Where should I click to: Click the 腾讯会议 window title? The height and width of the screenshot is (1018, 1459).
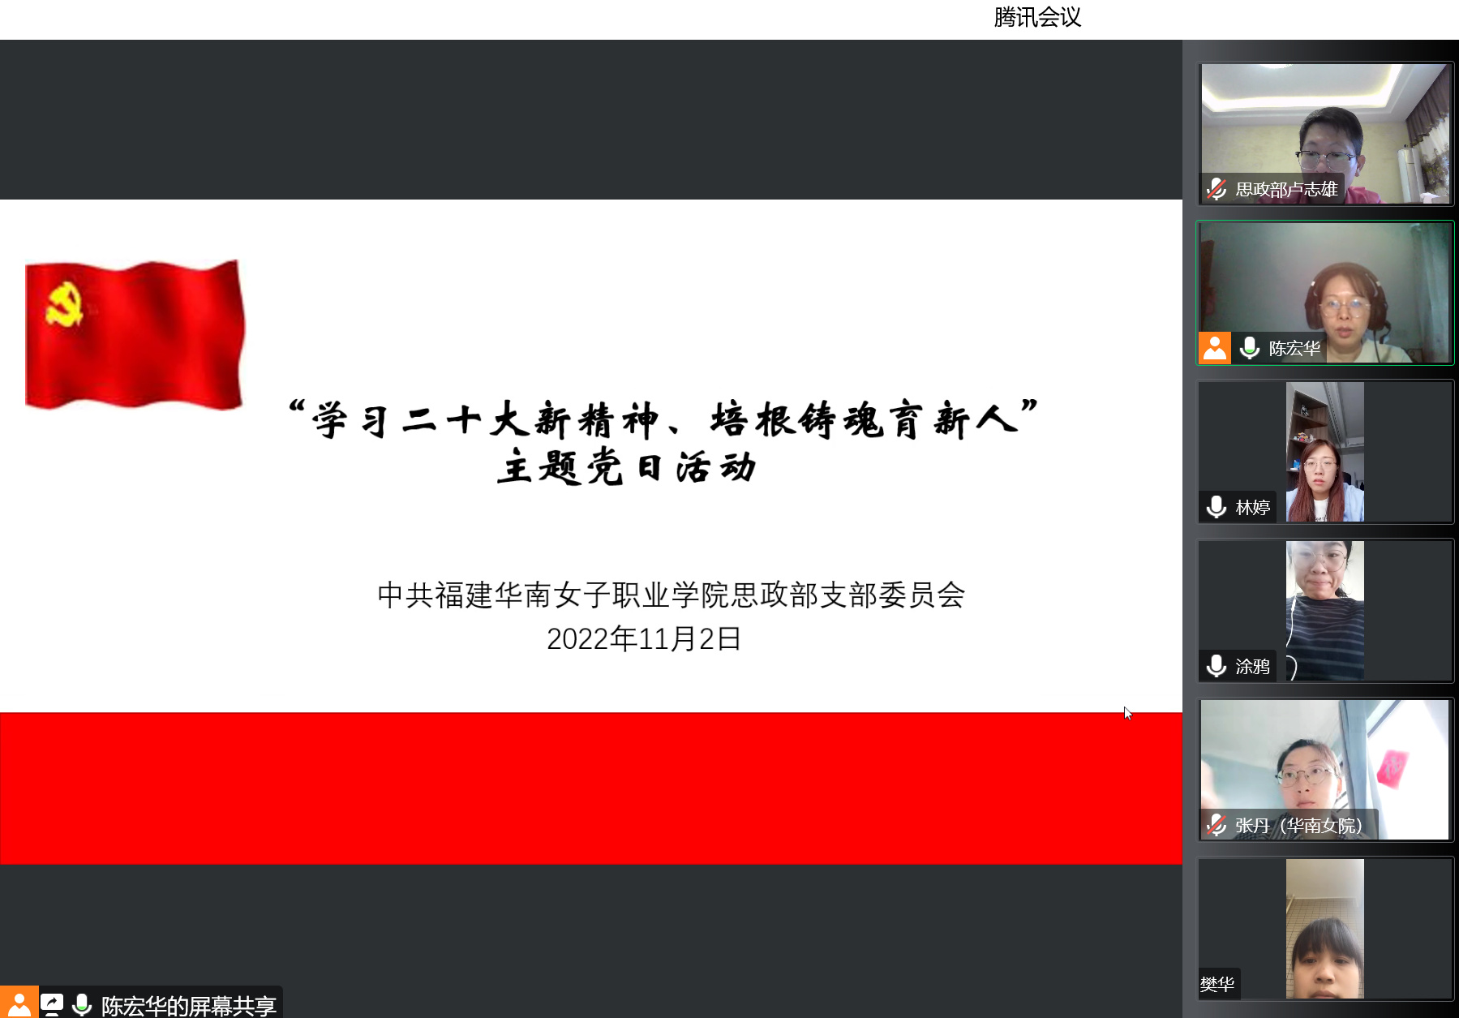point(1037,17)
